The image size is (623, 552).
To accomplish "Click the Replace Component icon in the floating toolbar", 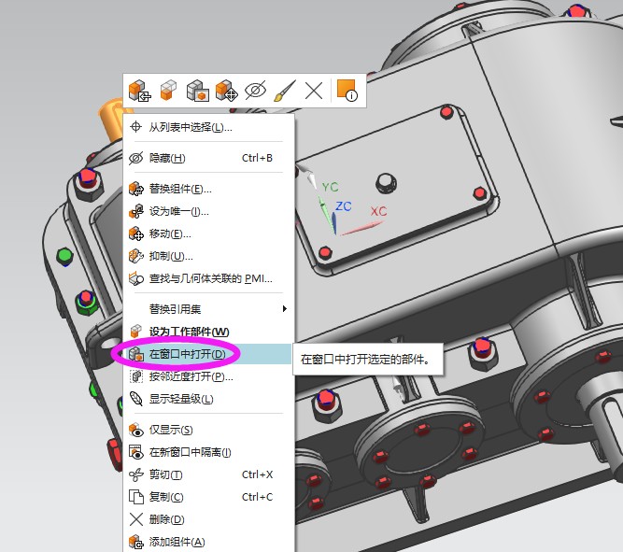I will point(139,91).
